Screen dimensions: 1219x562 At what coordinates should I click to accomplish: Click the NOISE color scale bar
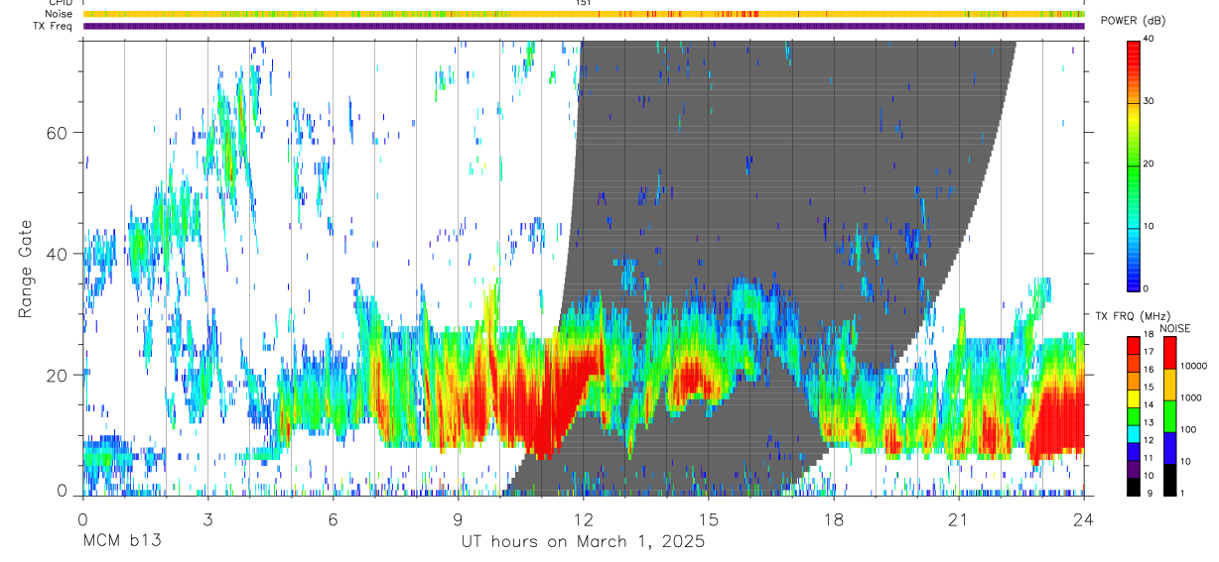pyautogui.click(x=1170, y=416)
